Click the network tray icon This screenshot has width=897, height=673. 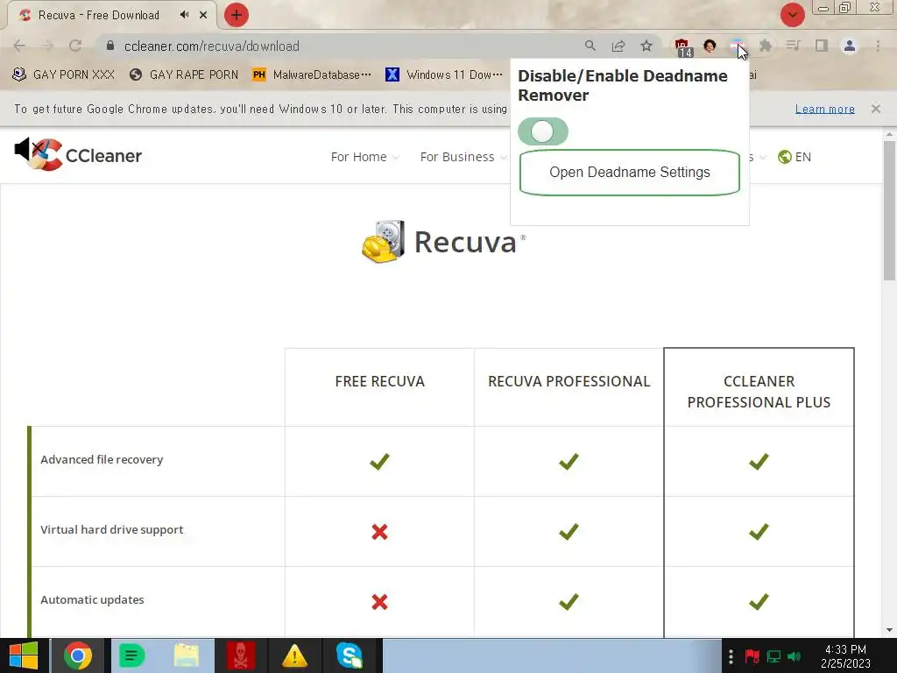coord(774,656)
